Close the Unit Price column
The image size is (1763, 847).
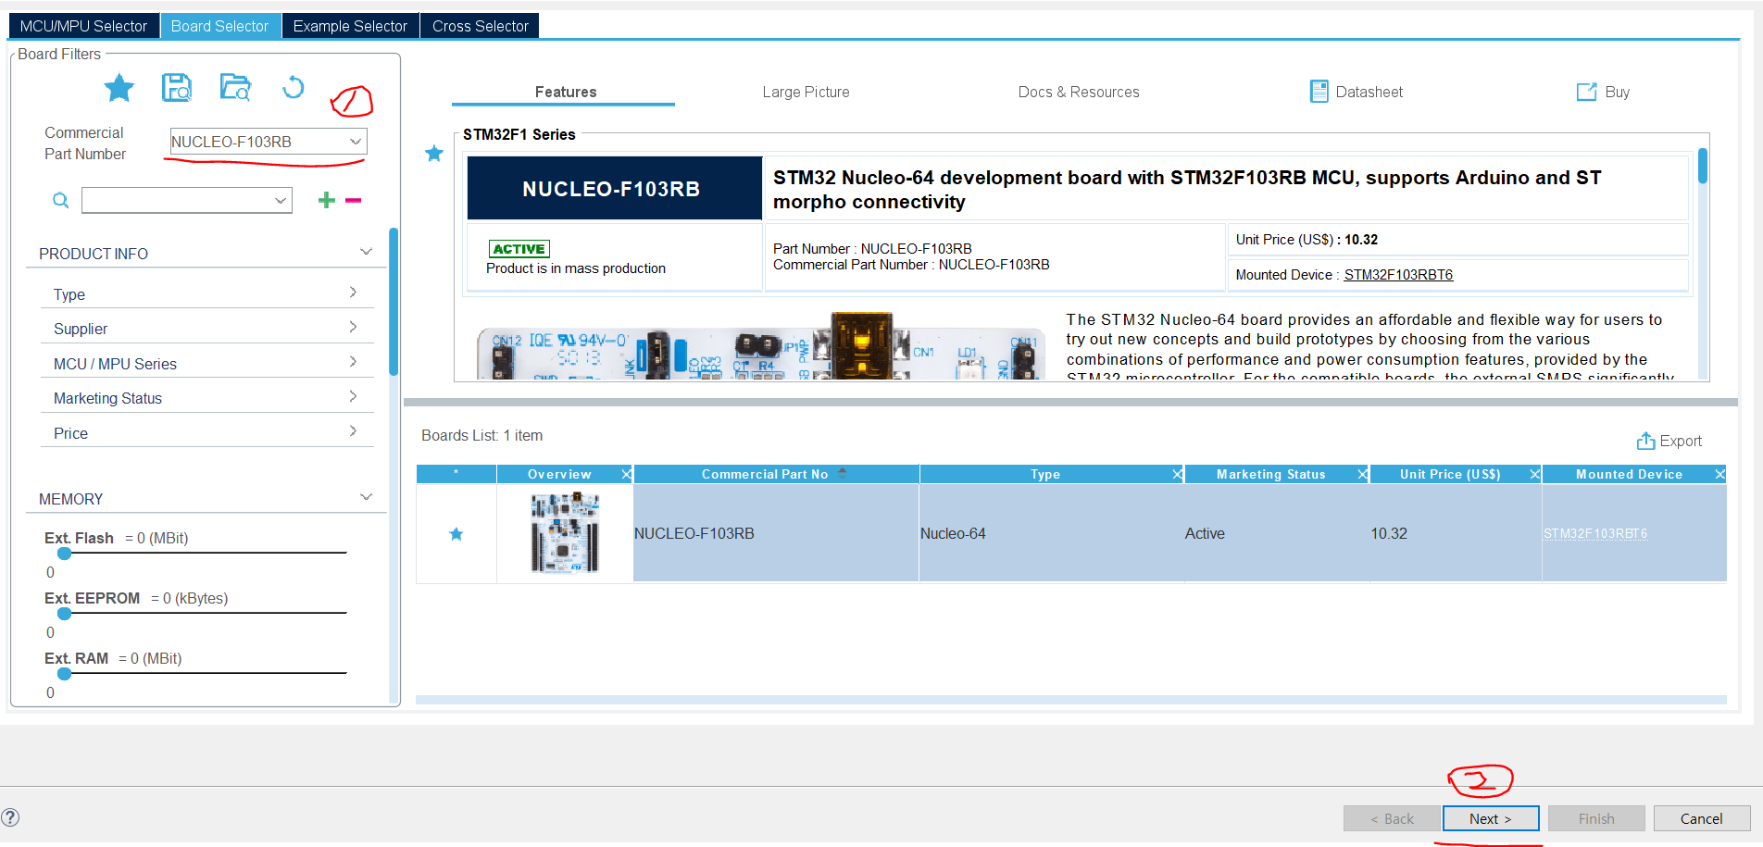(x=1534, y=474)
